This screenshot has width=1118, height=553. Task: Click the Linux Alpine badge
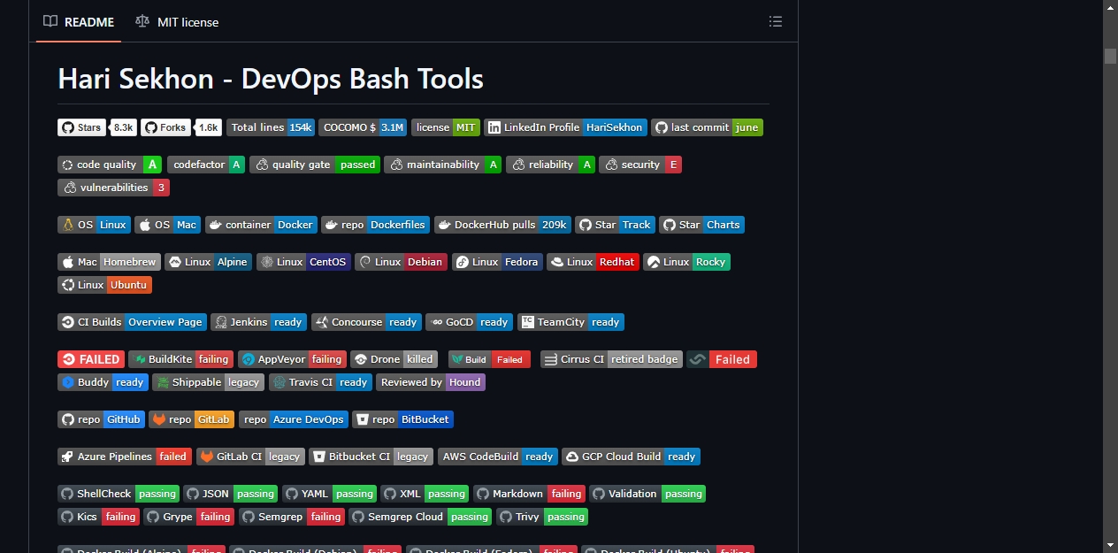[x=209, y=262]
